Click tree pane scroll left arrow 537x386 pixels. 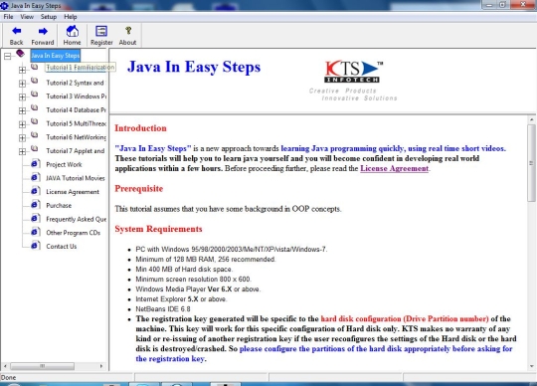pyautogui.click(x=5, y=366)
